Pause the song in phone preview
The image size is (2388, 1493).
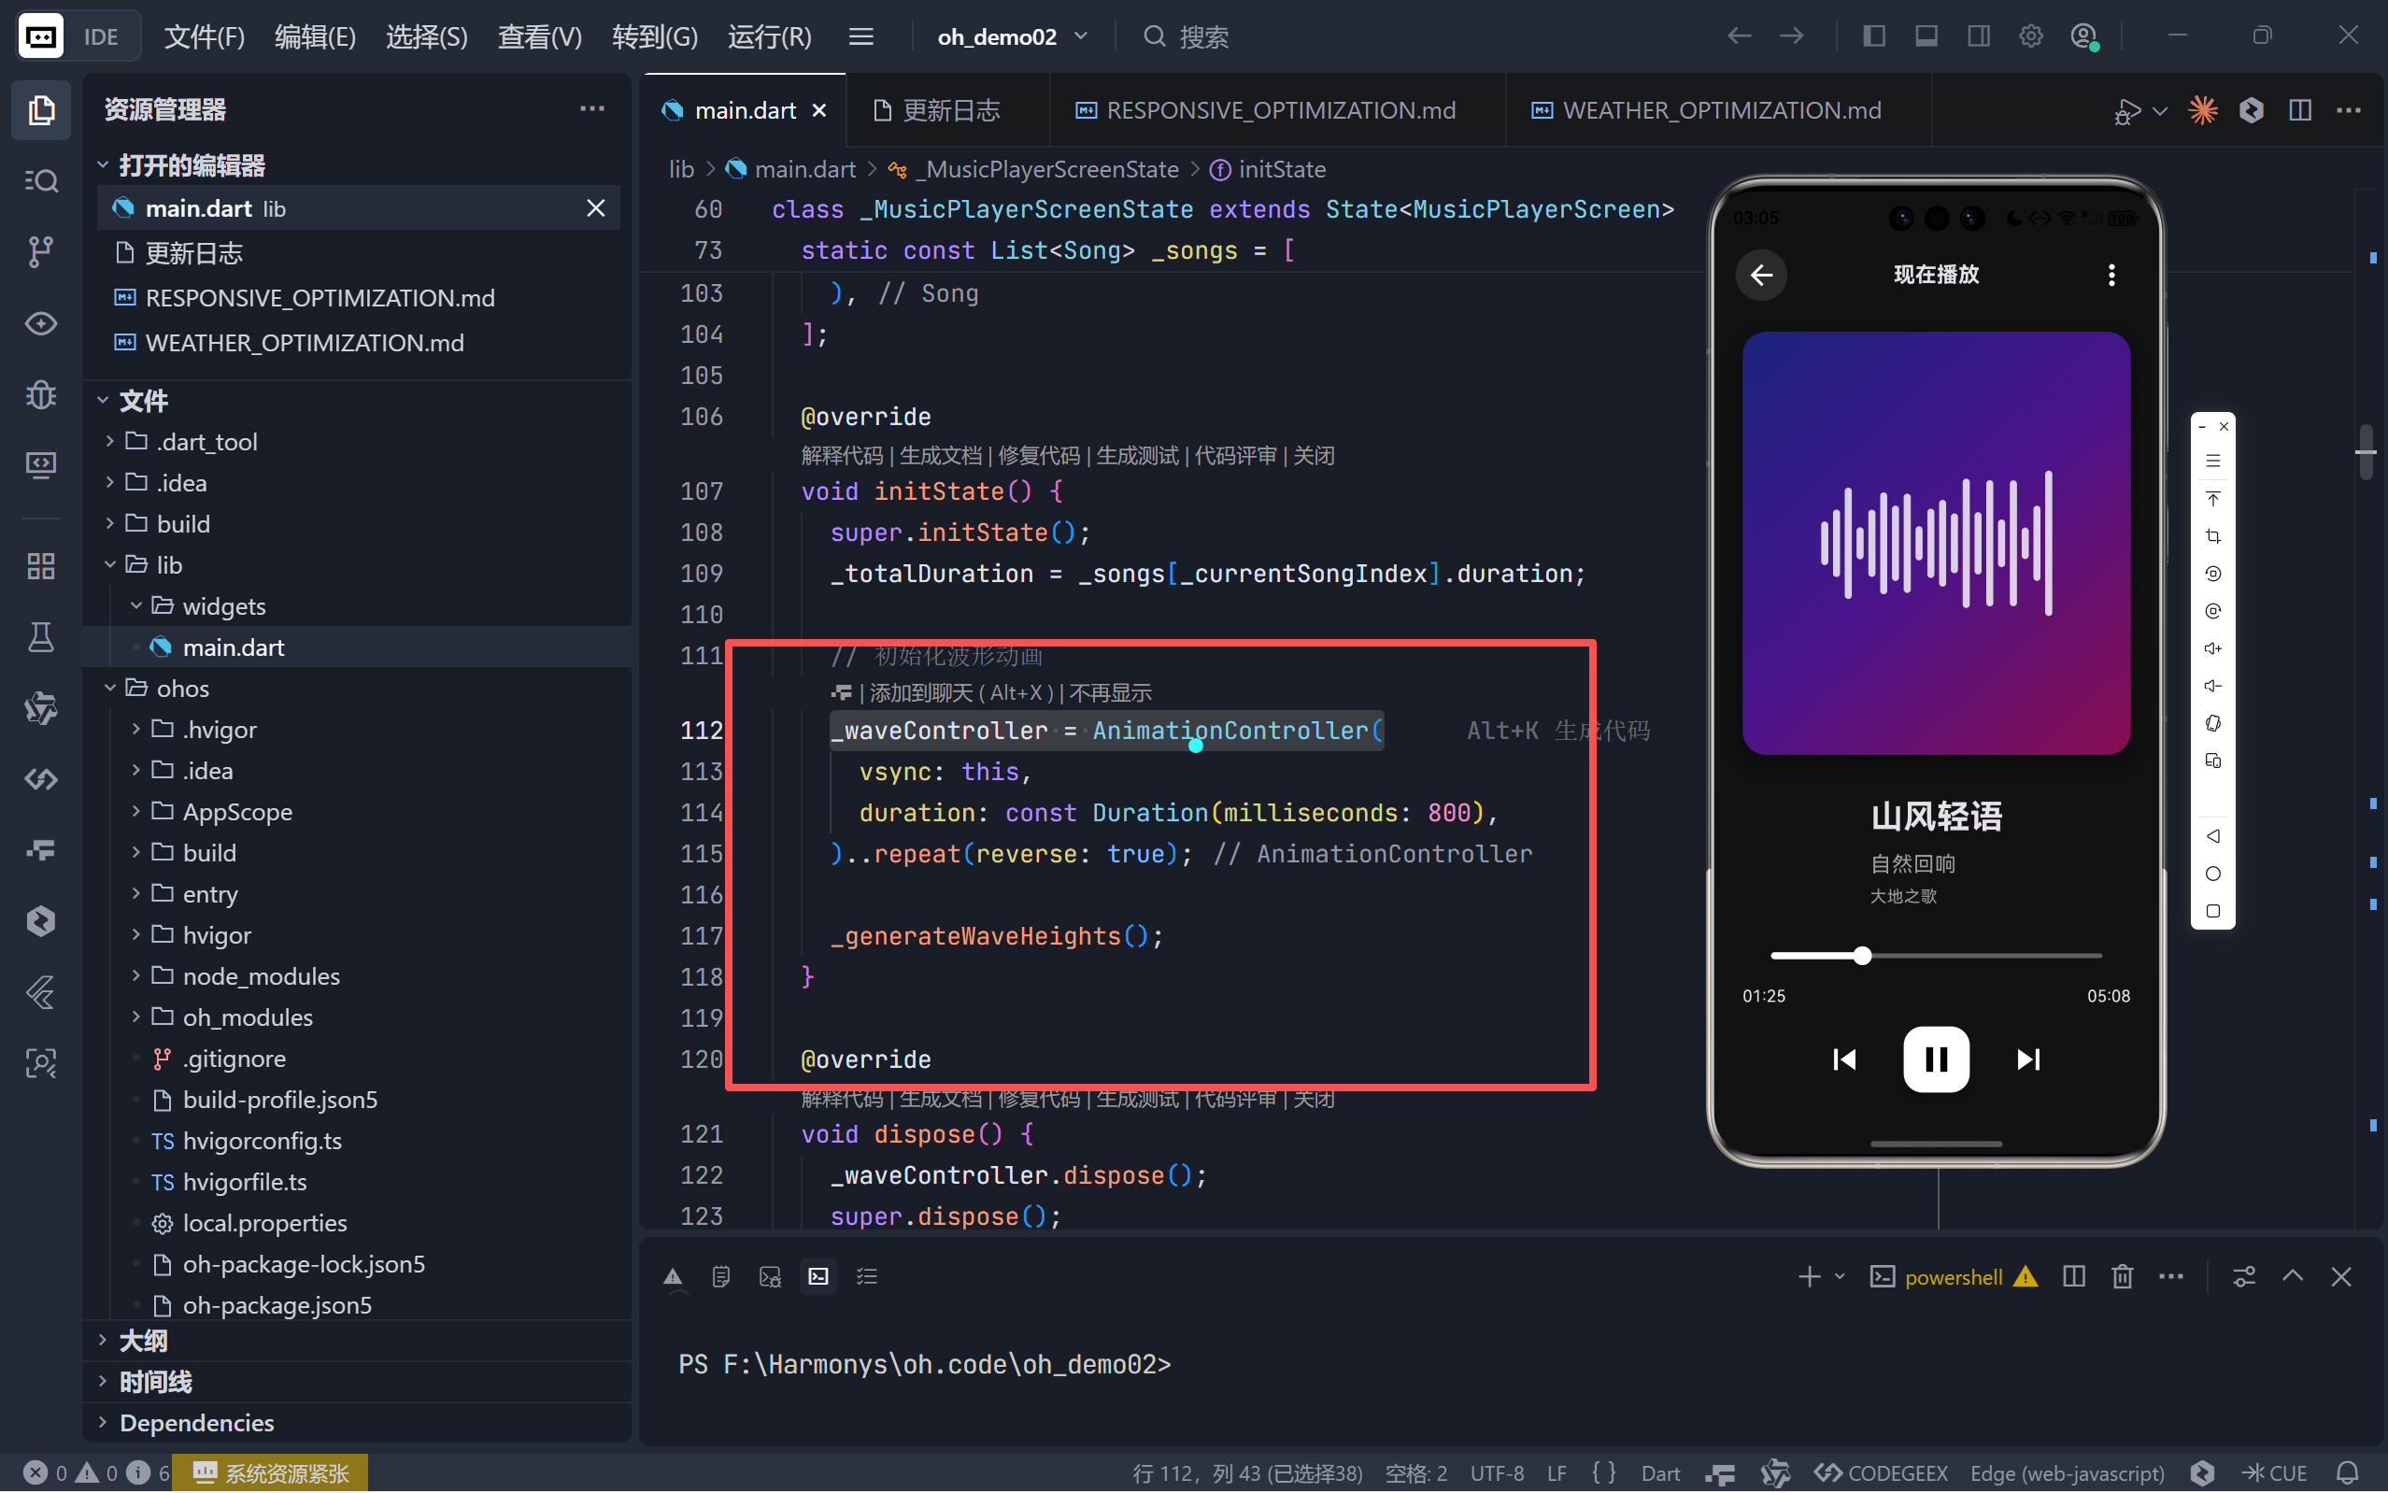pyautogui.click(x=1936, y=1059)
